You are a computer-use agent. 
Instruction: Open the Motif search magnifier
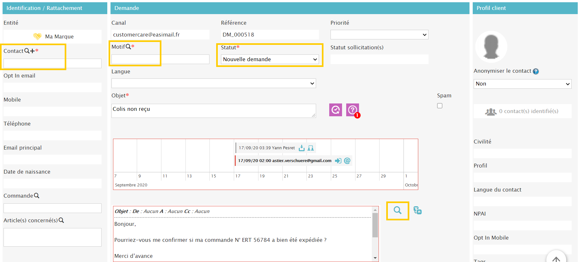tap(128, 47)
